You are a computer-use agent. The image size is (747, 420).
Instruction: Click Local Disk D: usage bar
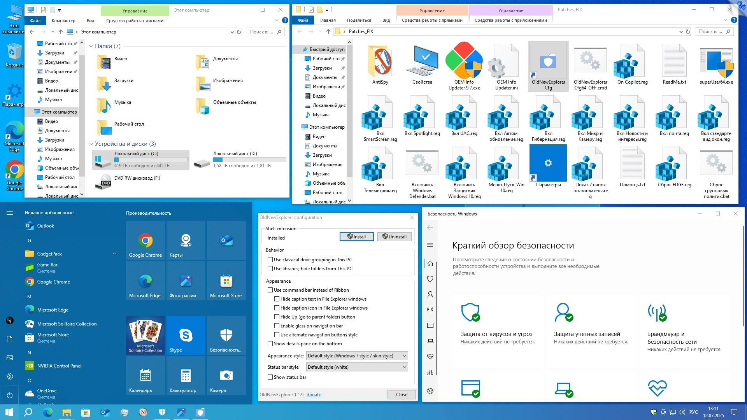click(x=249, y=159)
